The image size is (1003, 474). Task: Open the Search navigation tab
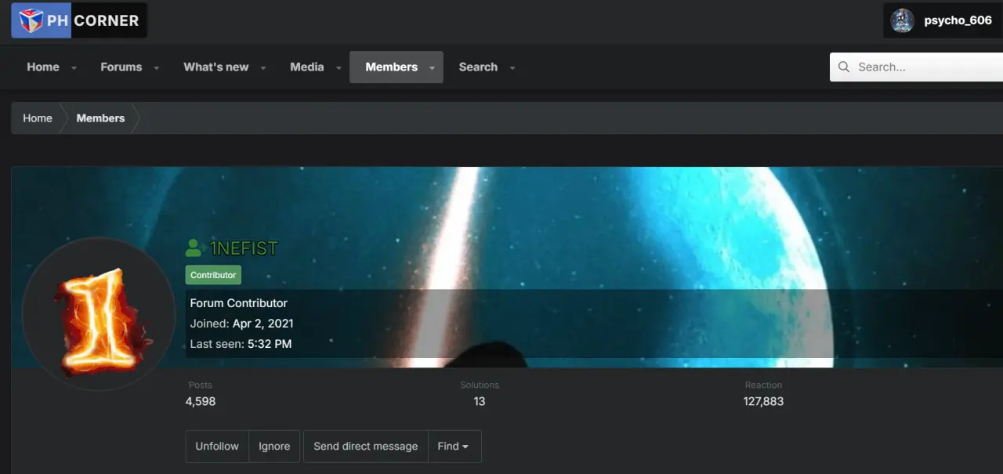coord(478,67)
